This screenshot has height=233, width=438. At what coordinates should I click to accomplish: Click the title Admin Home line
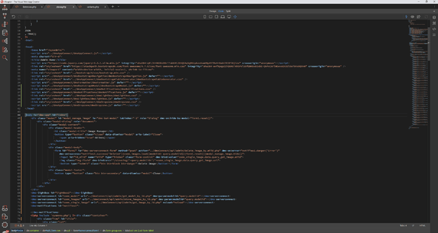pyautogui.click(x=49, y=60)
